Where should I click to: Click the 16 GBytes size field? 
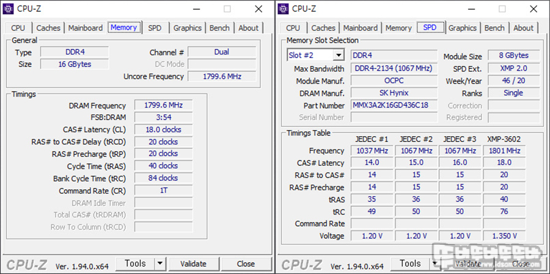point(75,64)
